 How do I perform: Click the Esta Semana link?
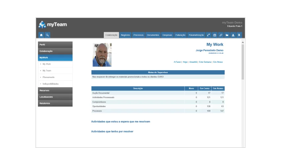click(205, 62)
